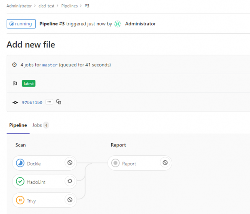250x214 pixels.
Task: Retry the HadoLint job
Action: point(70,181)
